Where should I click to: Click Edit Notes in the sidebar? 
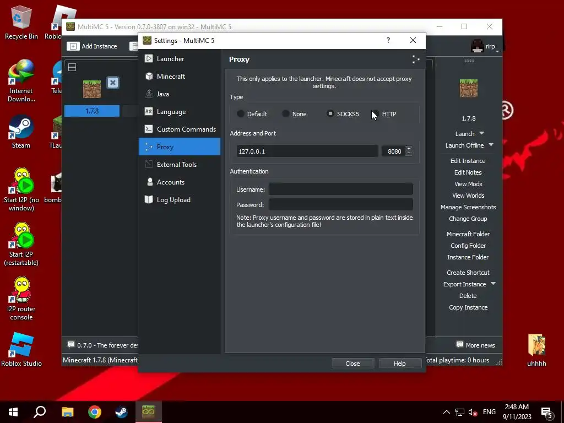pyautogui.click(x=468, y=172)
